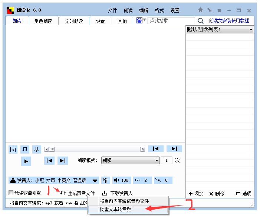Open 朗读女安装使用教程 link
The width and height of the screenshot is (260, 217).
pyautogui.click(x=229, y=20)
